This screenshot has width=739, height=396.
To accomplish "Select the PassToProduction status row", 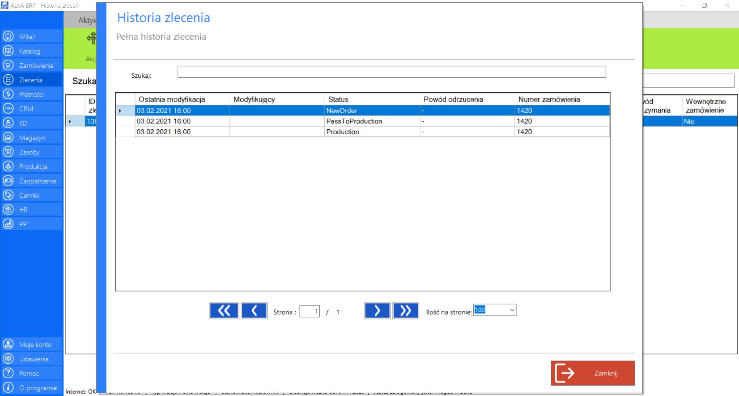I will 354,121.
